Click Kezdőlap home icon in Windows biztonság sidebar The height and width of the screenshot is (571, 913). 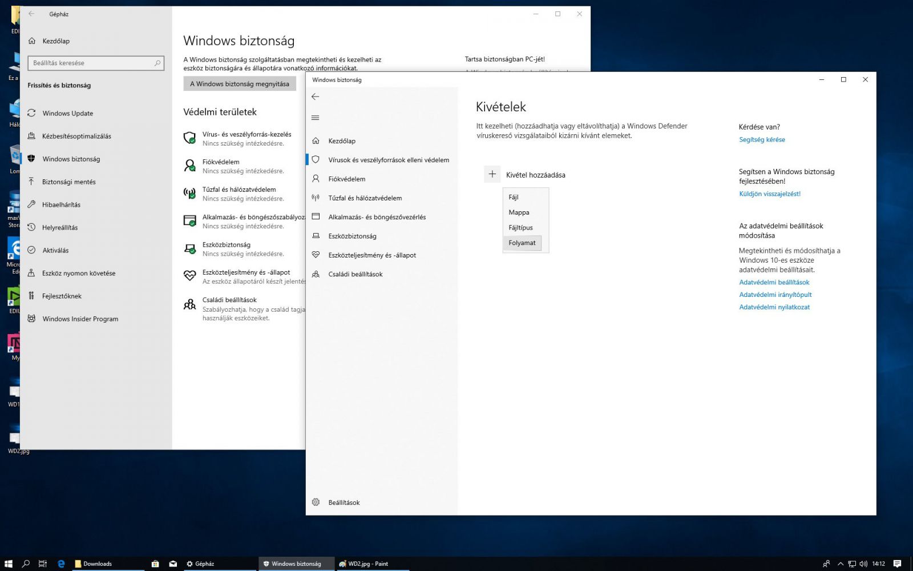point(316,140)
